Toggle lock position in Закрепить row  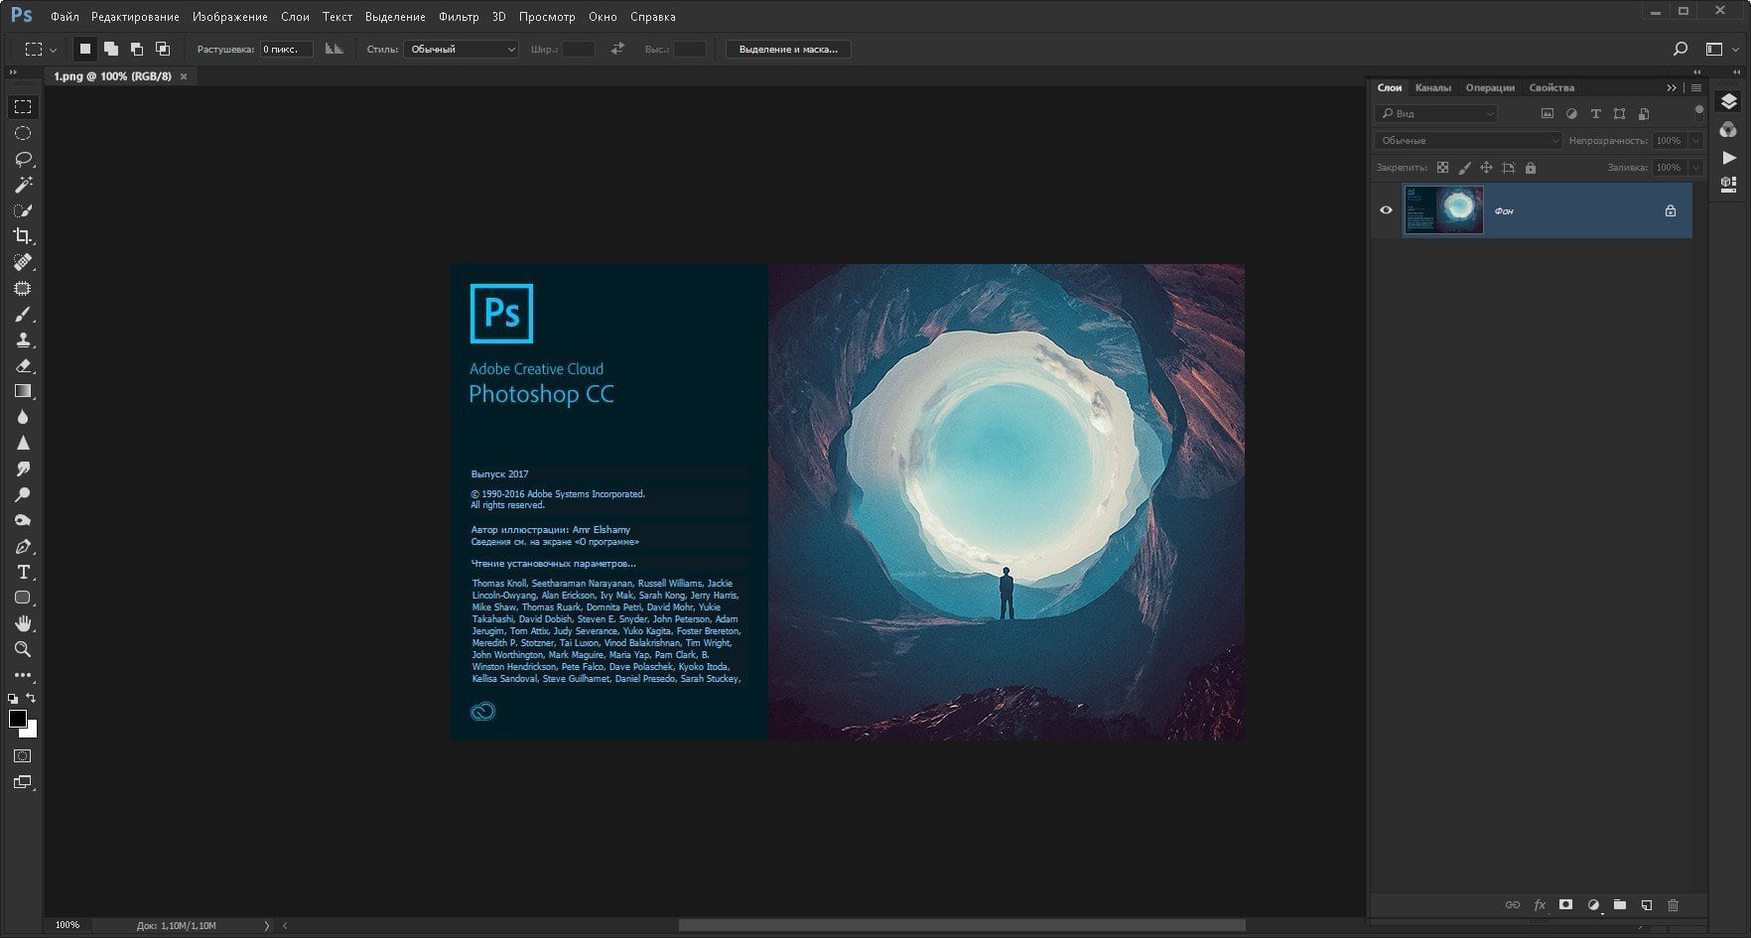point(1486,168)
